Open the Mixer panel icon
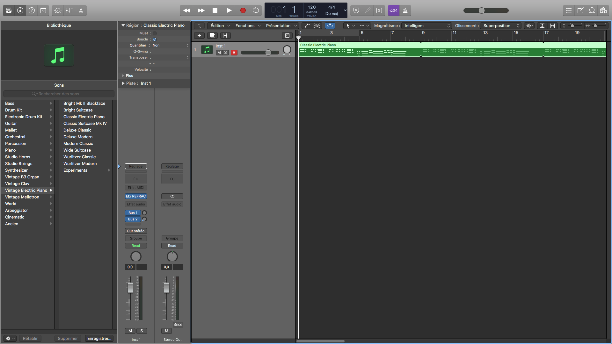This screenshot has height=344, width=612. (x=69, y=11)
